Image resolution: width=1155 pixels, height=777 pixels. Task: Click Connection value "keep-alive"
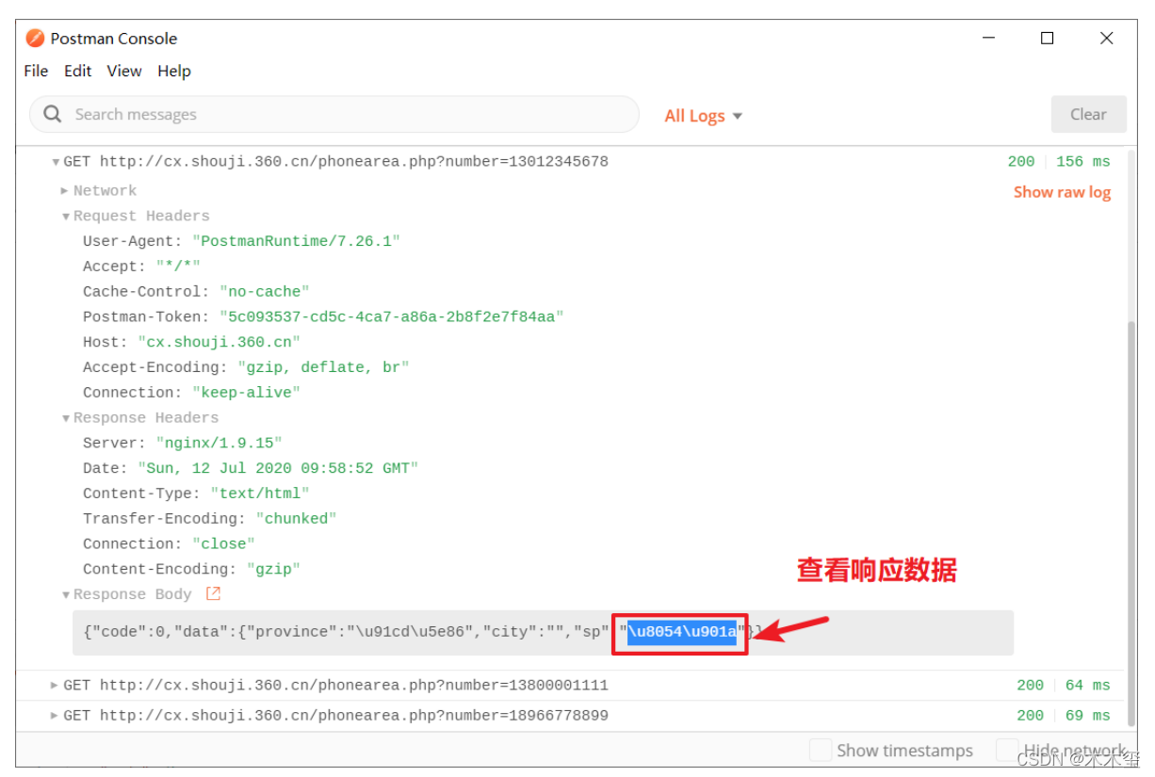[246, 393]
